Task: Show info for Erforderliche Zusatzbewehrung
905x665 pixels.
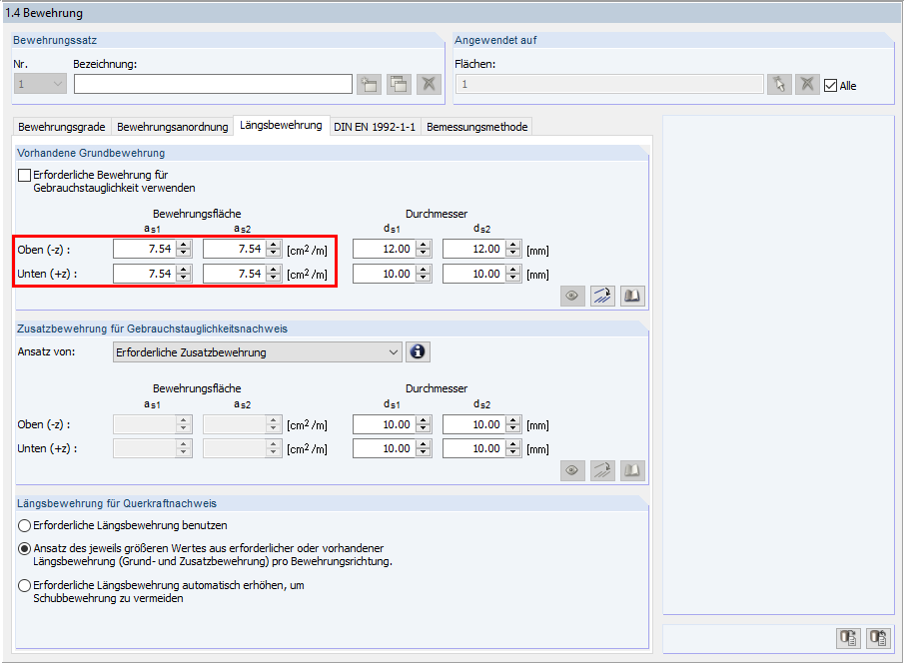Action: [418, 351]
